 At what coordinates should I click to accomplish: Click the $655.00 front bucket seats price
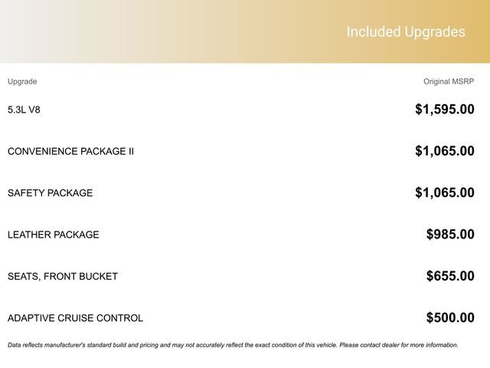pos(450,276)
